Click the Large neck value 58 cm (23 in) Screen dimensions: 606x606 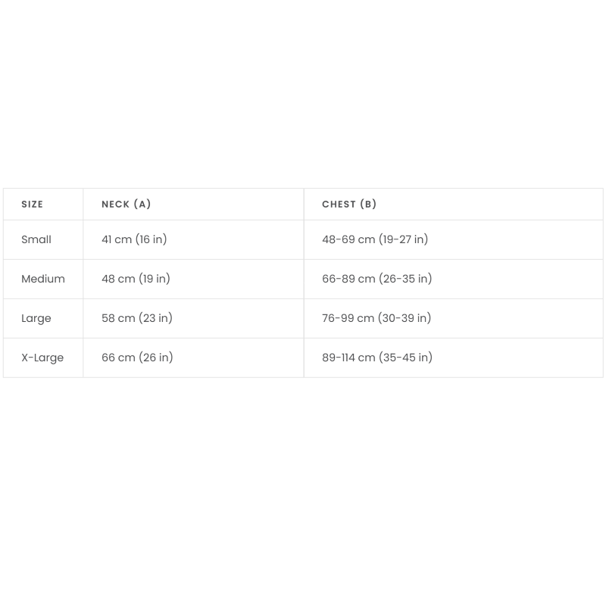pos(137,318)
